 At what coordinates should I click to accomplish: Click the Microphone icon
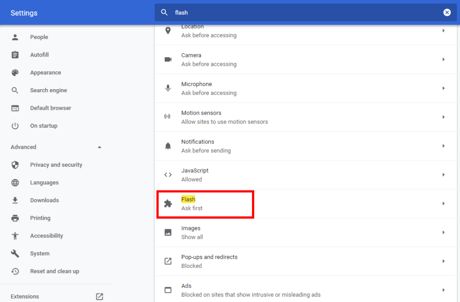tap(168, 88)
